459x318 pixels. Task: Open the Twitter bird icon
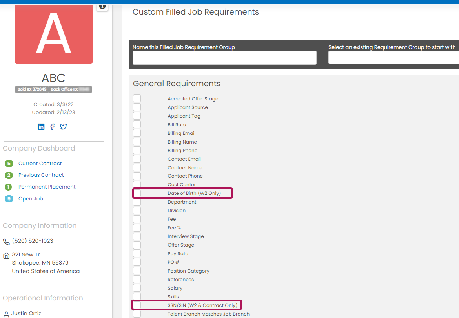[64, 127]
